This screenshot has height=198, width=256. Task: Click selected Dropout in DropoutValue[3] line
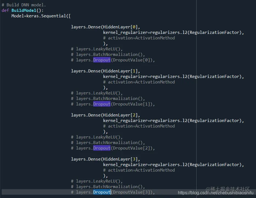pyautogui.click(x=102, y=192)
